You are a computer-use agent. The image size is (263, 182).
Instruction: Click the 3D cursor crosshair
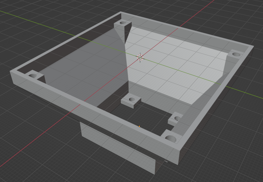(x=140, y=57)
